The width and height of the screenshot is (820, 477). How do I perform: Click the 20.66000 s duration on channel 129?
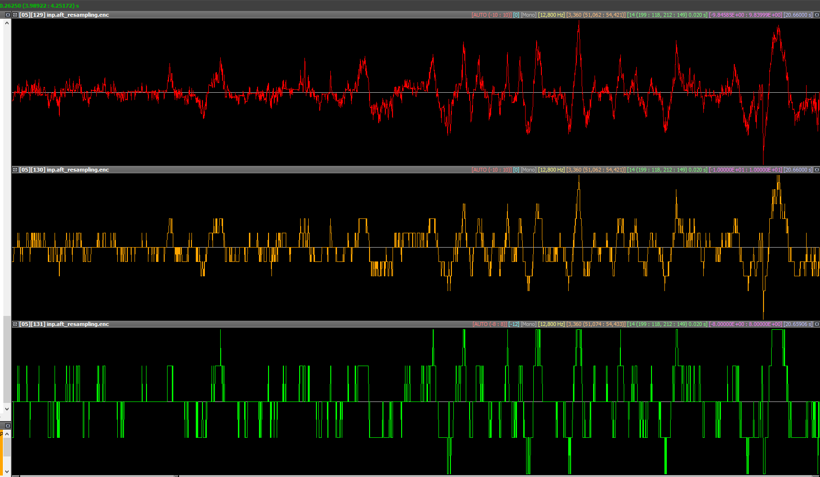(x=798, y=15)
